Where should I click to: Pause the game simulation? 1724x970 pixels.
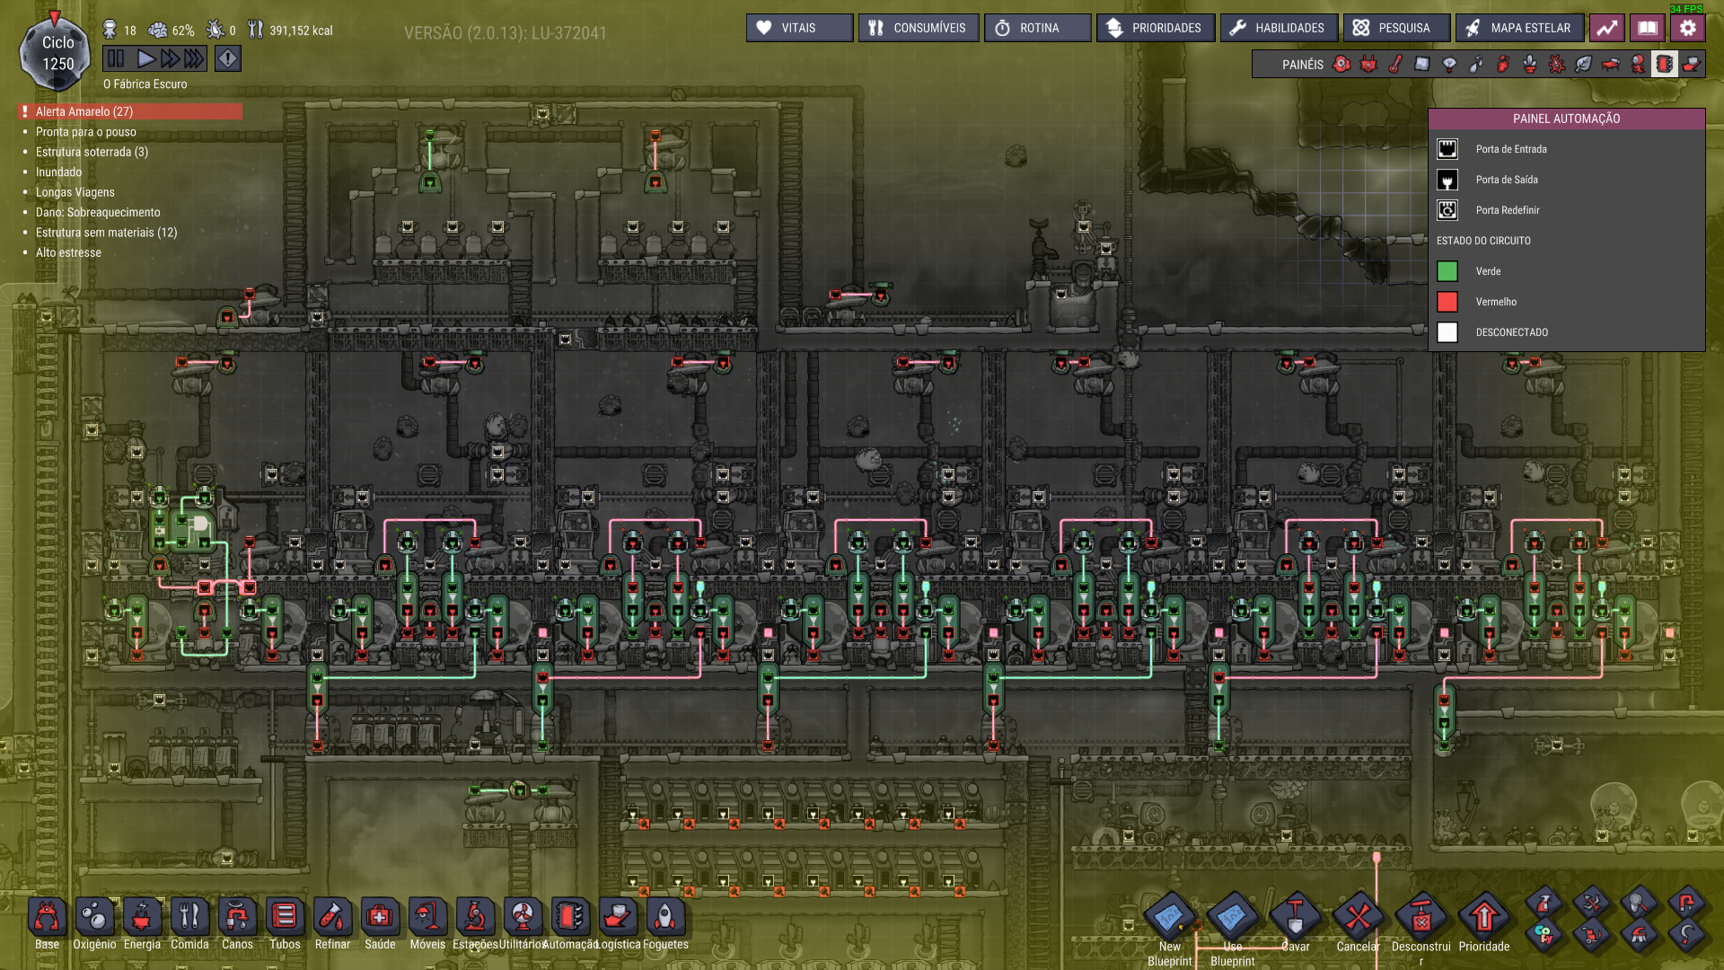pos(116,59)
